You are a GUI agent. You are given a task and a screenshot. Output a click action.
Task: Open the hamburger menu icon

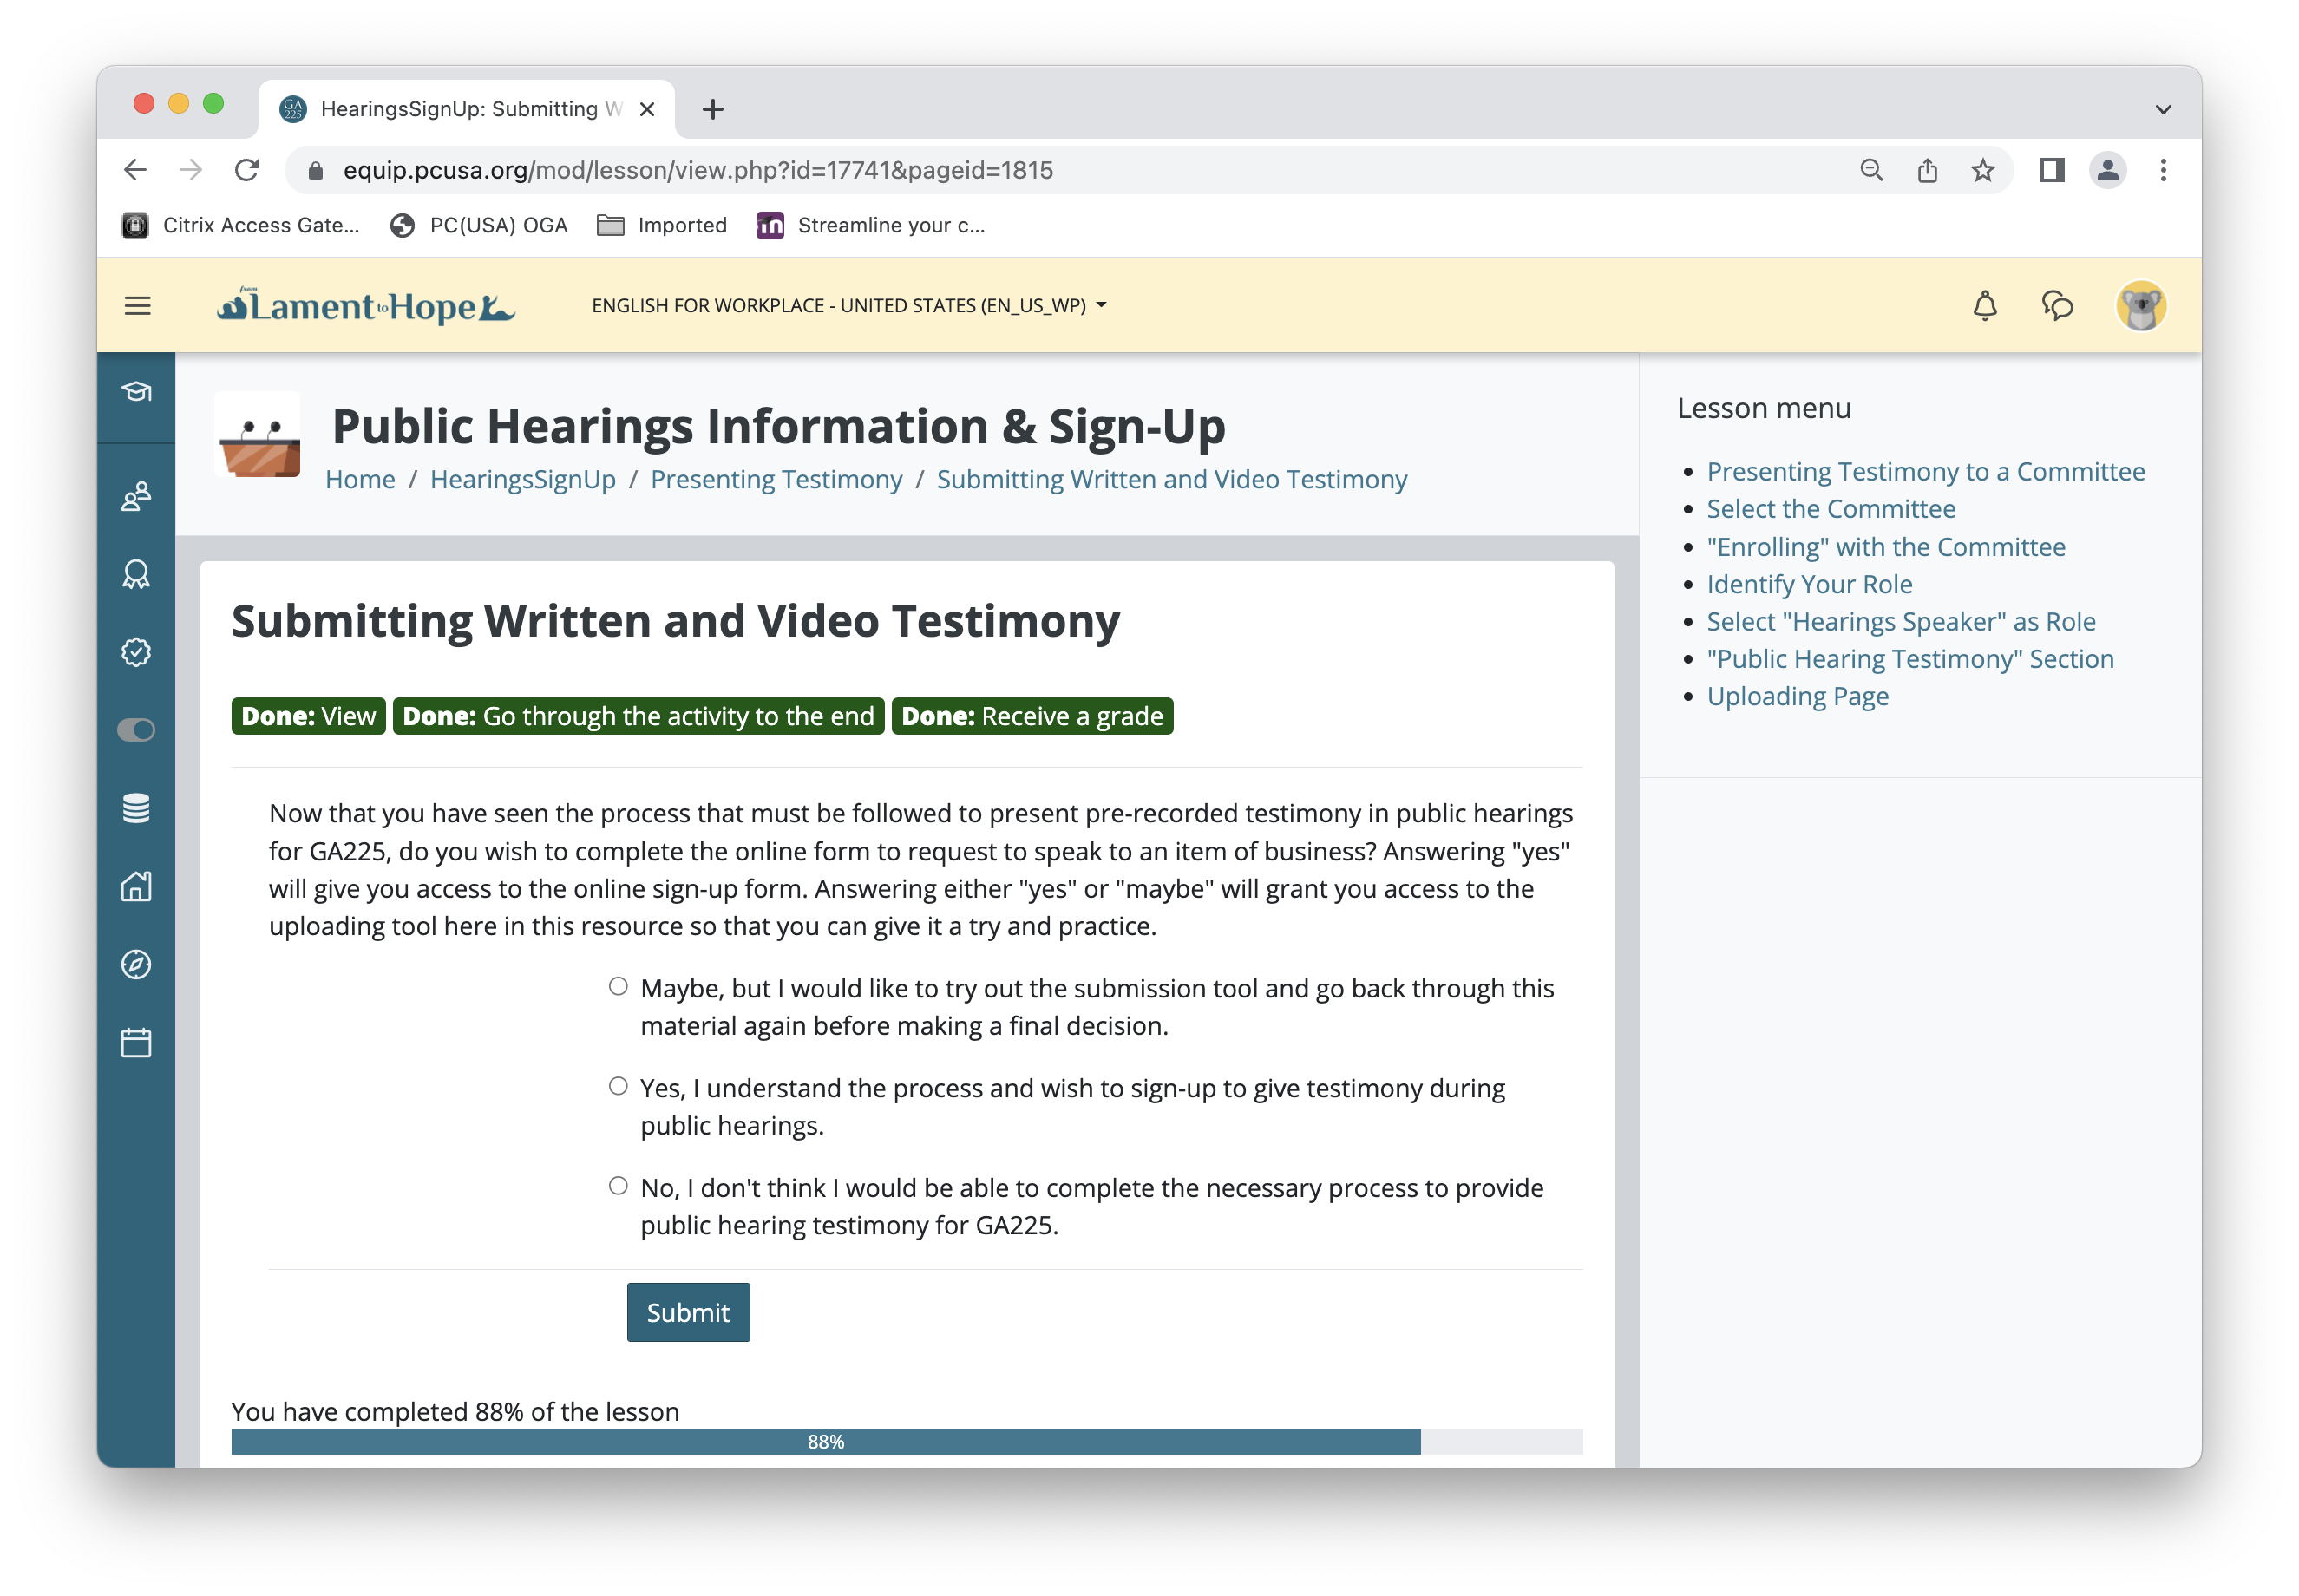138,305
